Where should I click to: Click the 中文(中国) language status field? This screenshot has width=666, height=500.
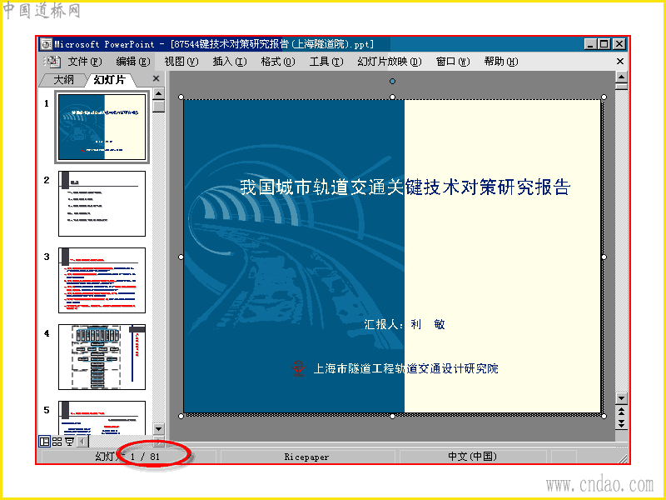tap(472, 457)
